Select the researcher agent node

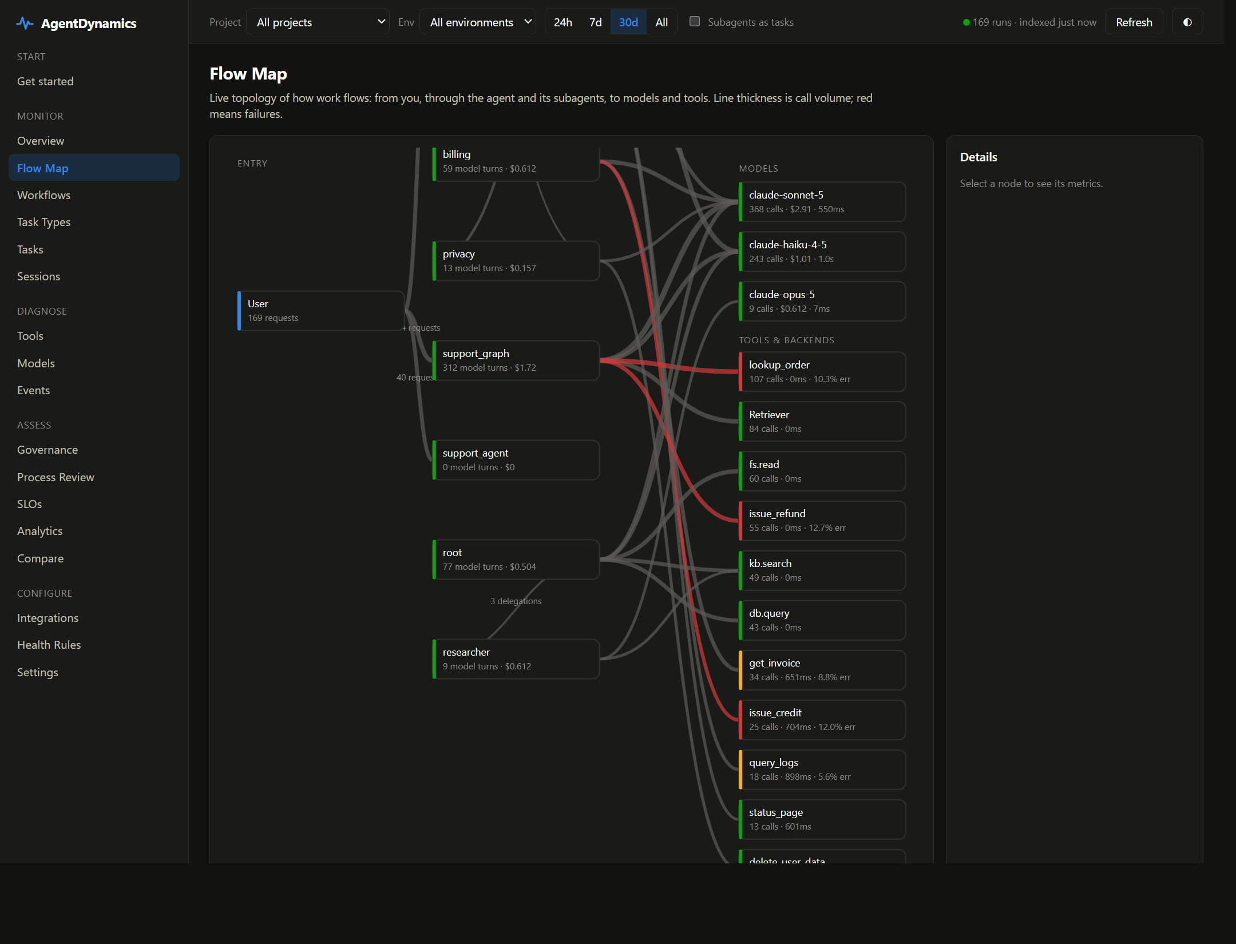(x=516, y=659)
